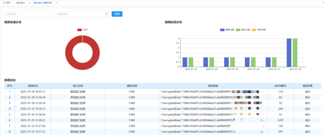Click the 查询 button
The width and height of the screenshot is (324, 137).
(x=117, y=14)
